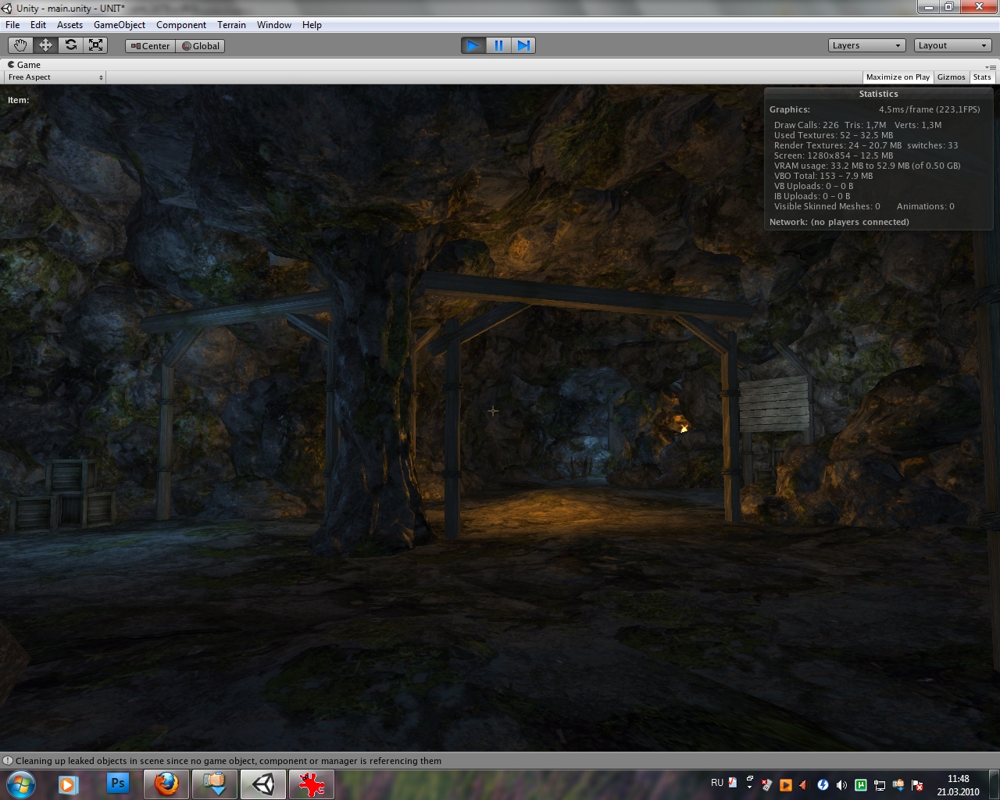The width and height of the screenshot is (1000, 800).
Task: Hide the Stats overlay
Action: tap(982, 77)
